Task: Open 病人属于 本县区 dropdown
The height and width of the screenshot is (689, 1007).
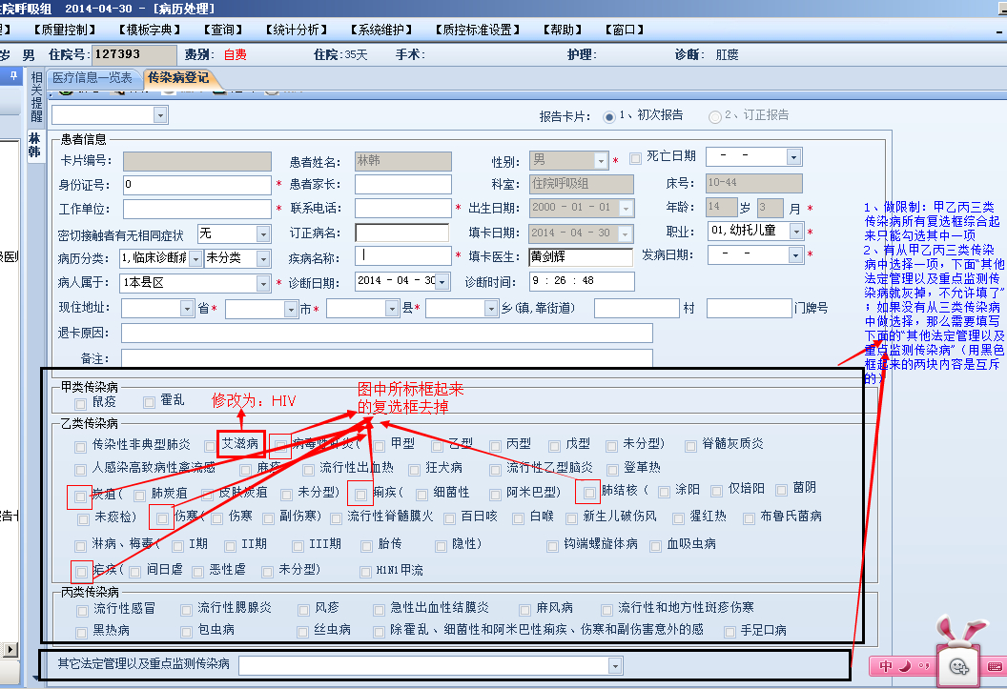Action: [263, 283]
